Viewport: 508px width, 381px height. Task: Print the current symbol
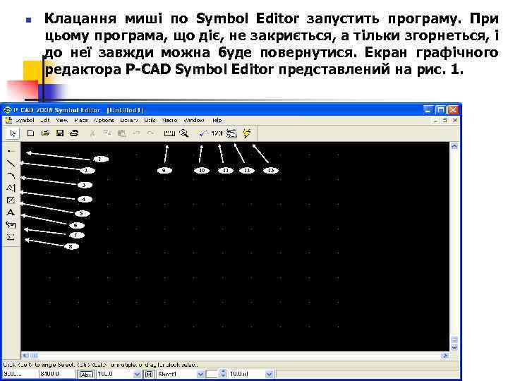coord(74,133)
